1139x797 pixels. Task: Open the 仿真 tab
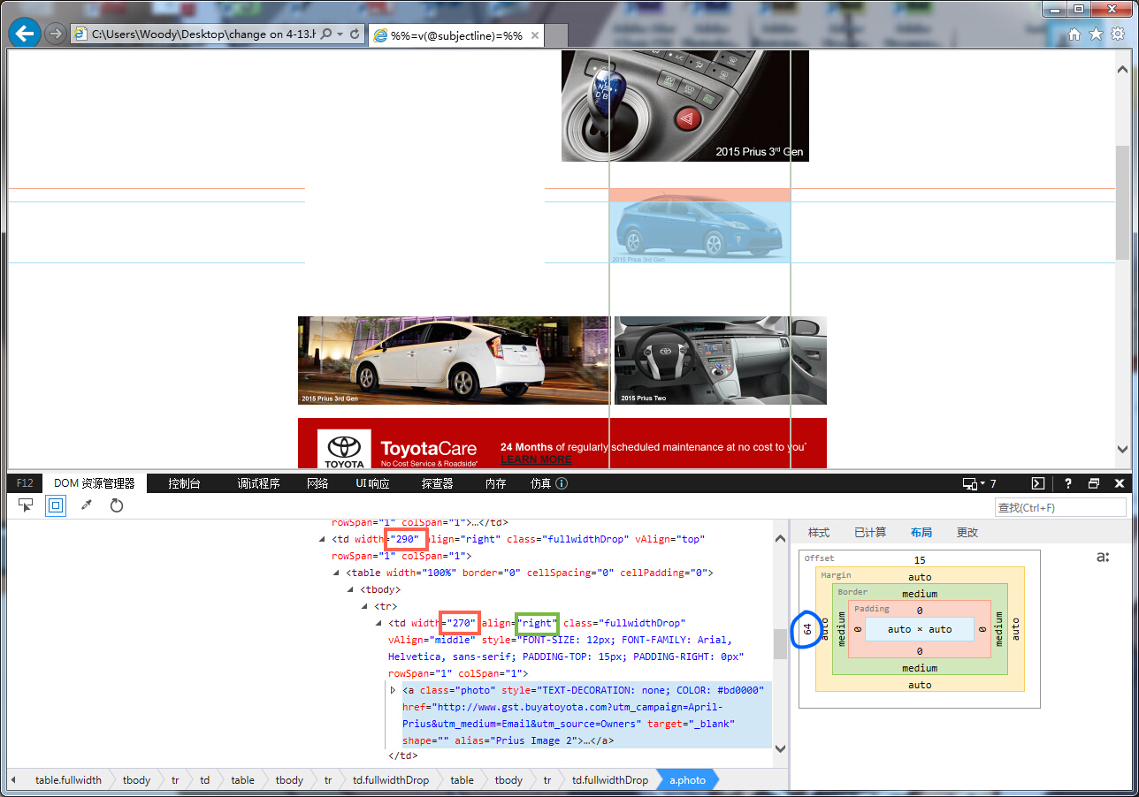(540, 483)
